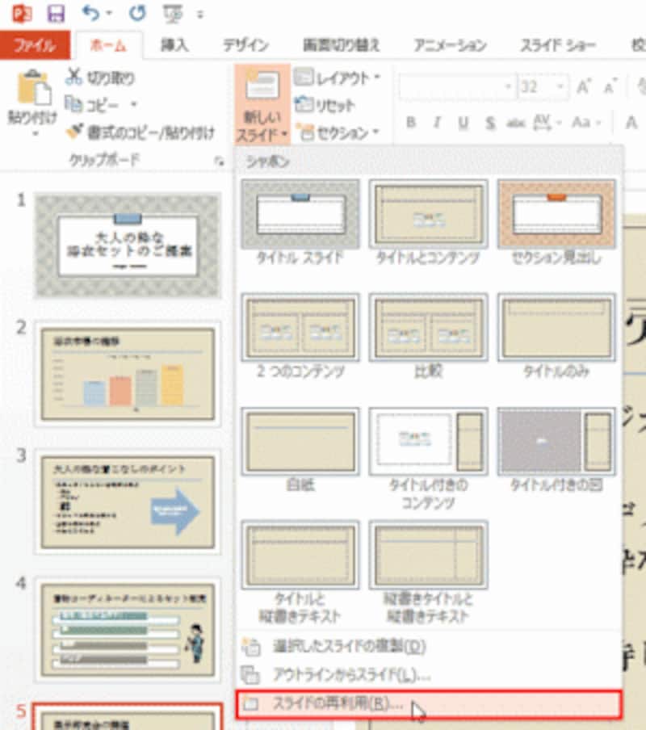Select slide 3 thumbnail with blue arrow

click(128, 502)
